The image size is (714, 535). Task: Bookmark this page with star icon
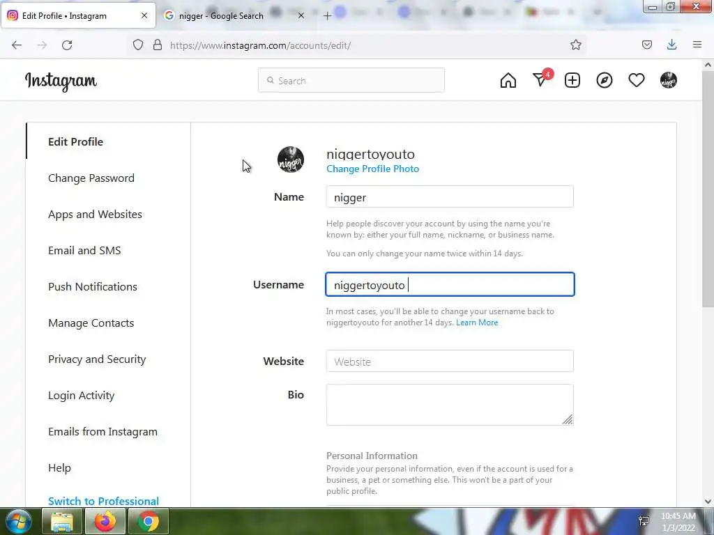point(575,45)
